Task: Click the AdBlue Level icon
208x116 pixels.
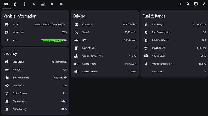Action: tap(146, 56)
